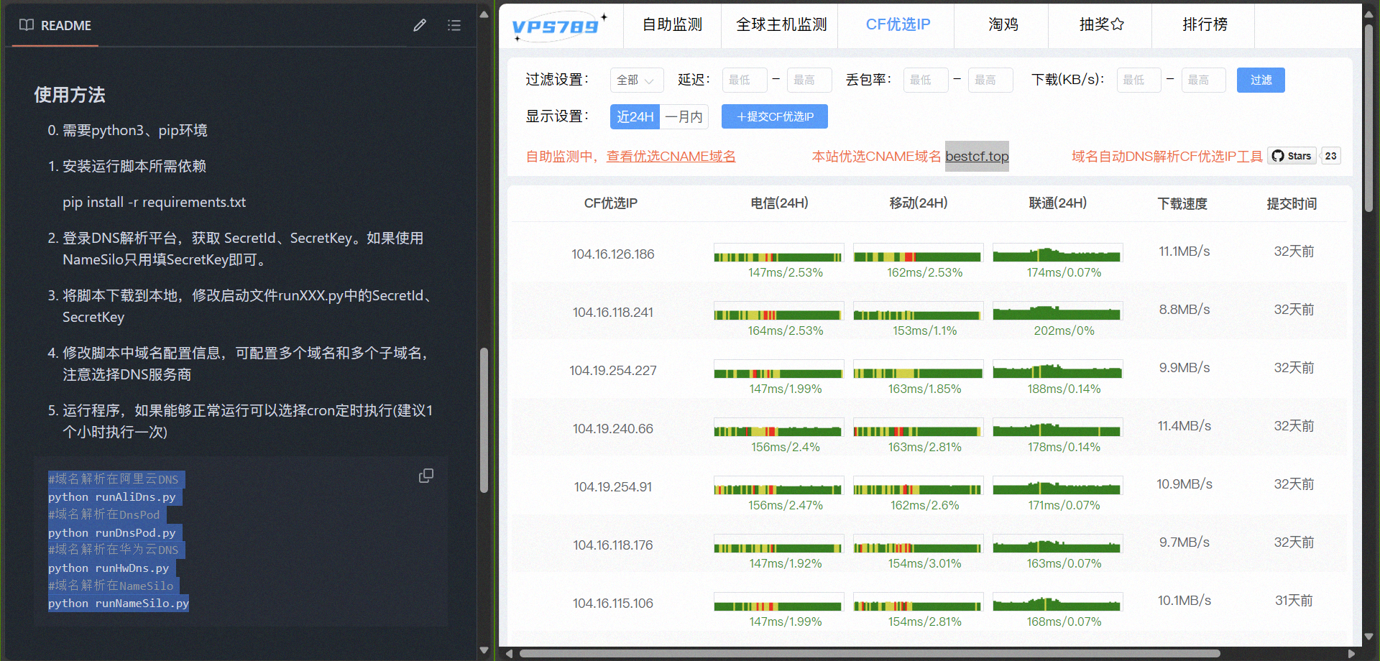The image size is (1380, 661).
Task: Open the CF优选IP tab
Action: click(x=898, y=24)
